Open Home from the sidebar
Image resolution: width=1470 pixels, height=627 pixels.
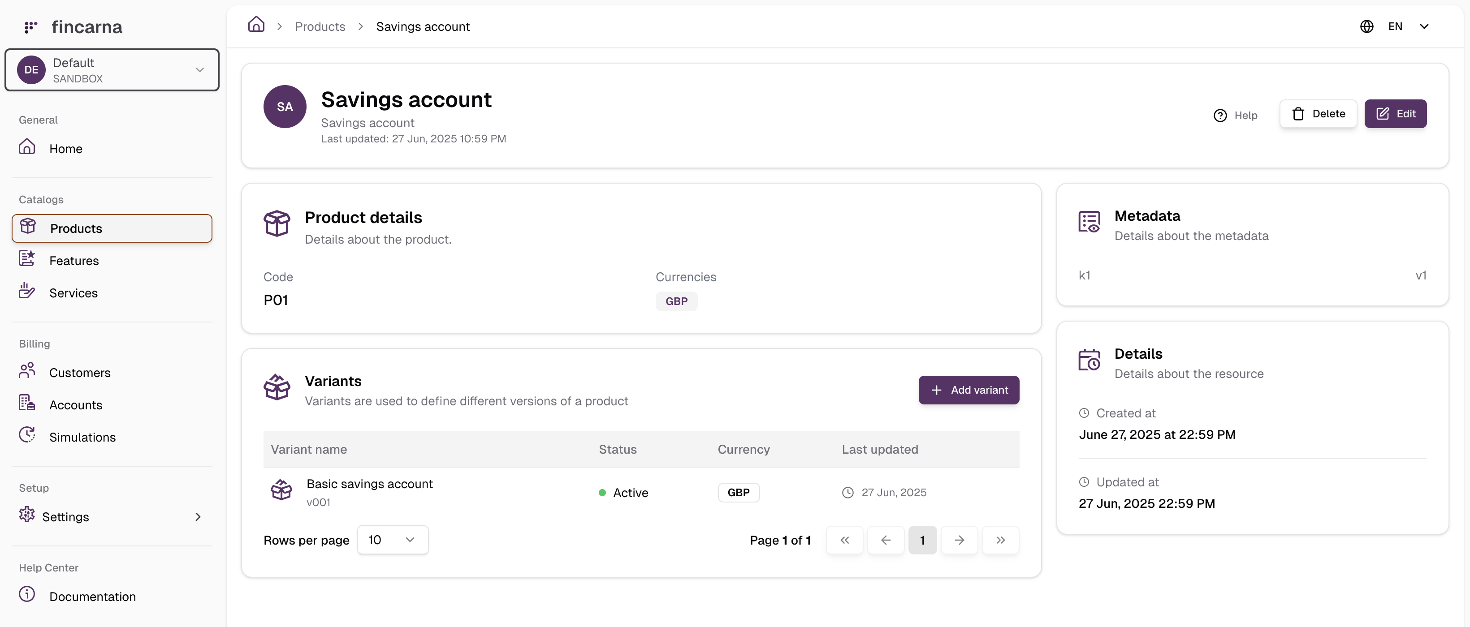tap(112, 148)
